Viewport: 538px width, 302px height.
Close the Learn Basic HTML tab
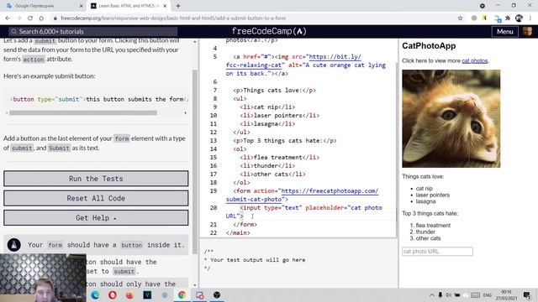pyautogui.click(x=165, y=6)
